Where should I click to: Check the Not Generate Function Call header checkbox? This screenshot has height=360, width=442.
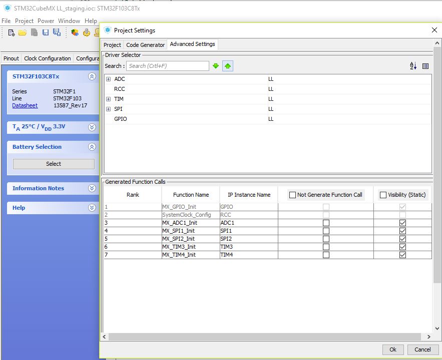click(293, 195)
